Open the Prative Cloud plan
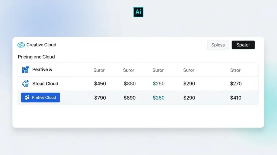Screen dimensions: 277x155 pyautogui.click(x=40, y=97)
